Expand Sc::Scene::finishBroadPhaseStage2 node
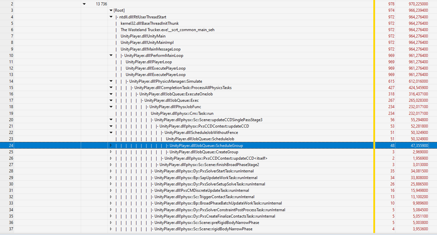This screenshot has height=235, width=437. click(111, 165)
